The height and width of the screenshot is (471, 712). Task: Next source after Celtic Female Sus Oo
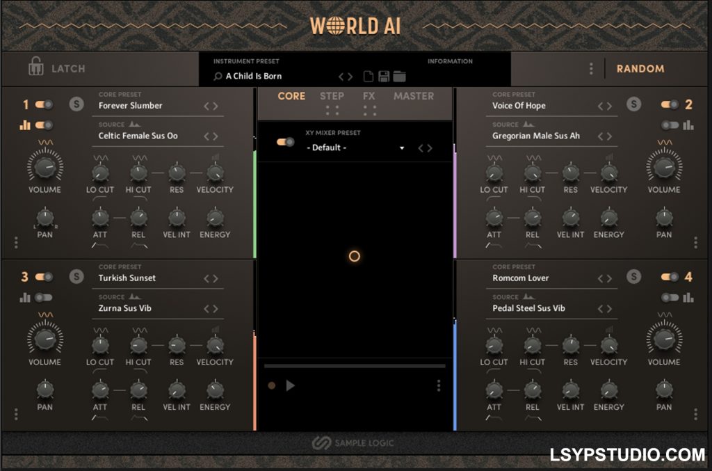tap(216, 136)
